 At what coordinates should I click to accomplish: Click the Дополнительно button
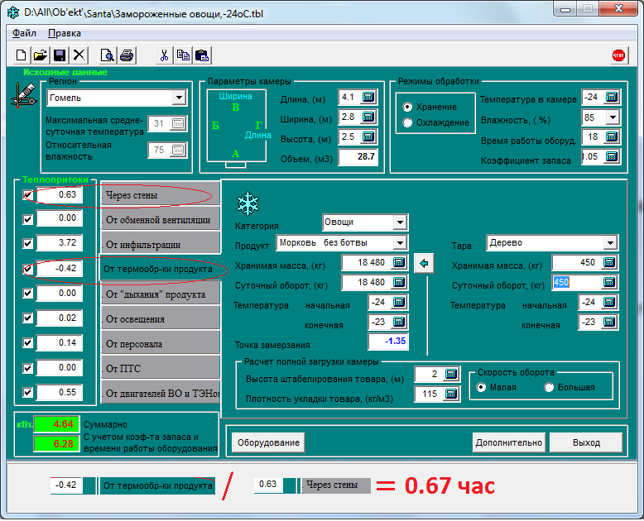509,442
